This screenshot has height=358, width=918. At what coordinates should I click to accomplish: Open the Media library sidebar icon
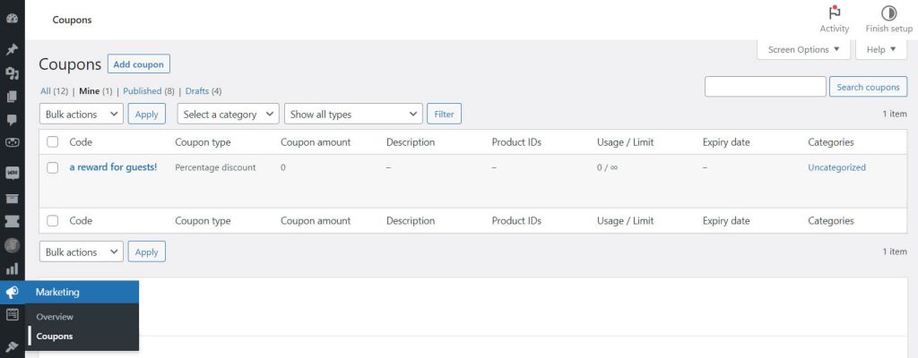(x=12, y=73)
